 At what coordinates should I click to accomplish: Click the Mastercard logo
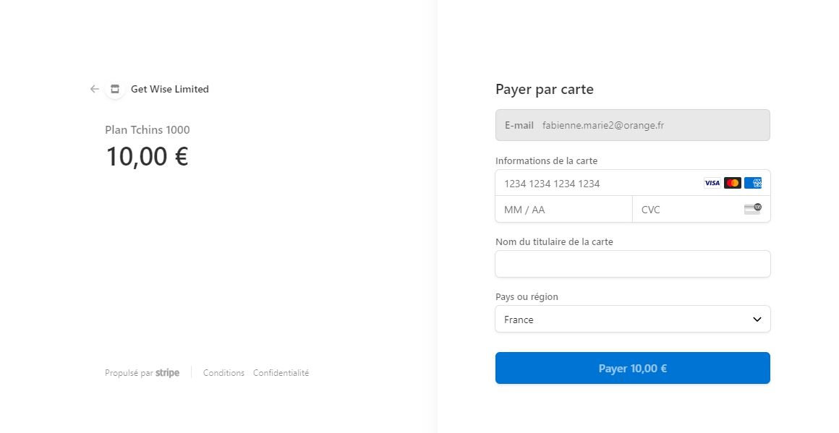pyautogui.click(x=732, y=183)
